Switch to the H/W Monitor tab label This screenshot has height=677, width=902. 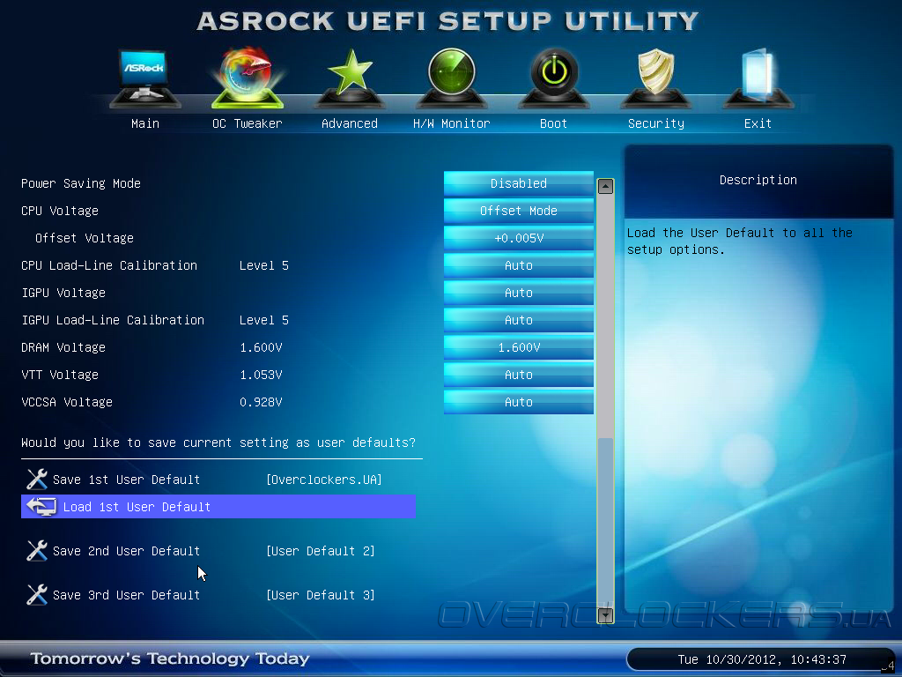point(452,123)
